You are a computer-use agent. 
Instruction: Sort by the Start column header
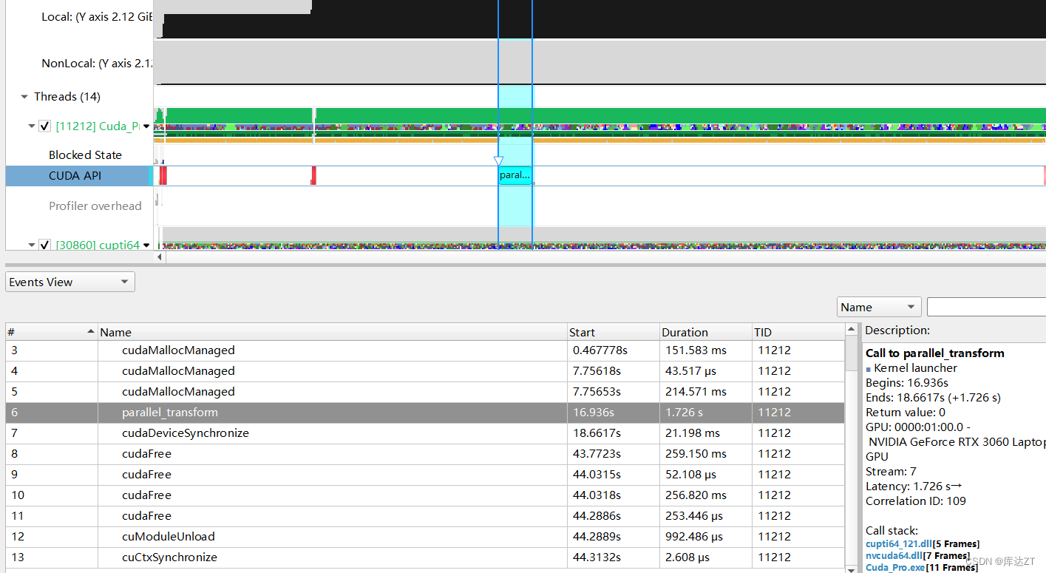(x=613, y=332)
